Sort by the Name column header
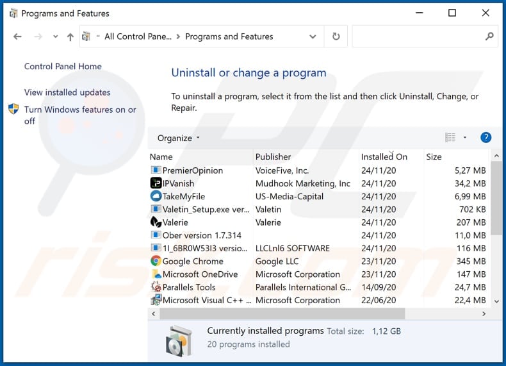This screenshot has height=366, width=506. point(200,156)
